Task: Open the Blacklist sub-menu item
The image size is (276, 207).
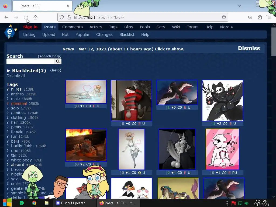Action: tap(127, 34)
